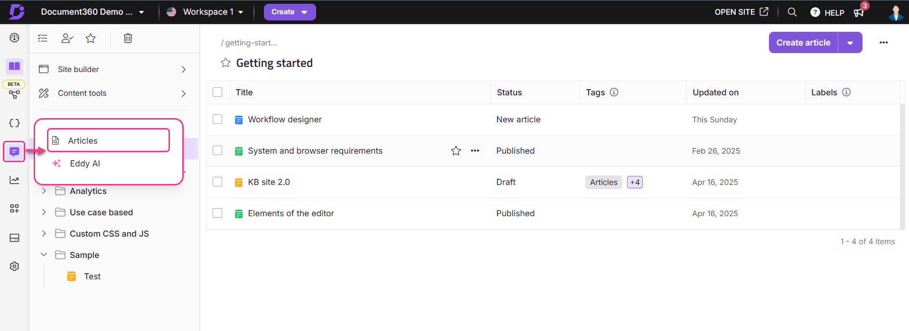The image size is (909, 331).
Task: Open the Create article dropdown arrow
Action: (850, 43)
